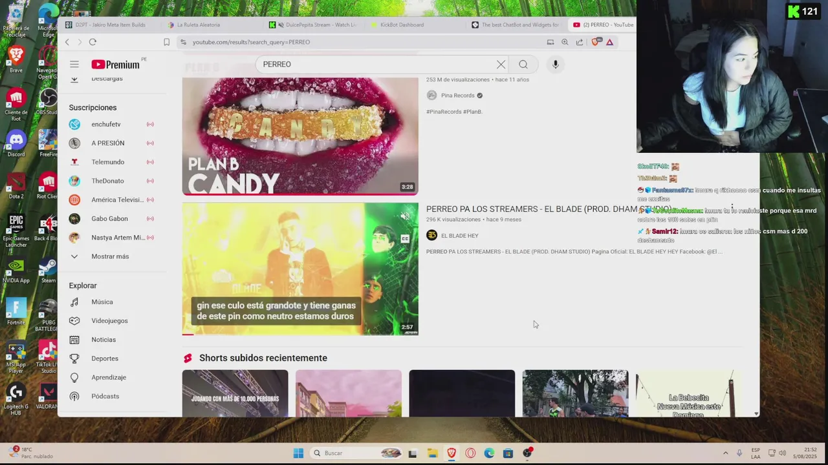Switch to KickBot Dashboard tab
Screen dimensions: 828x465
(x=401, y=25)
